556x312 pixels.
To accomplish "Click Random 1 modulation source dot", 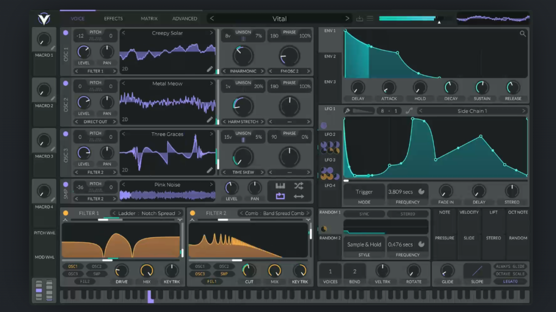I will (x=324, y=229).
